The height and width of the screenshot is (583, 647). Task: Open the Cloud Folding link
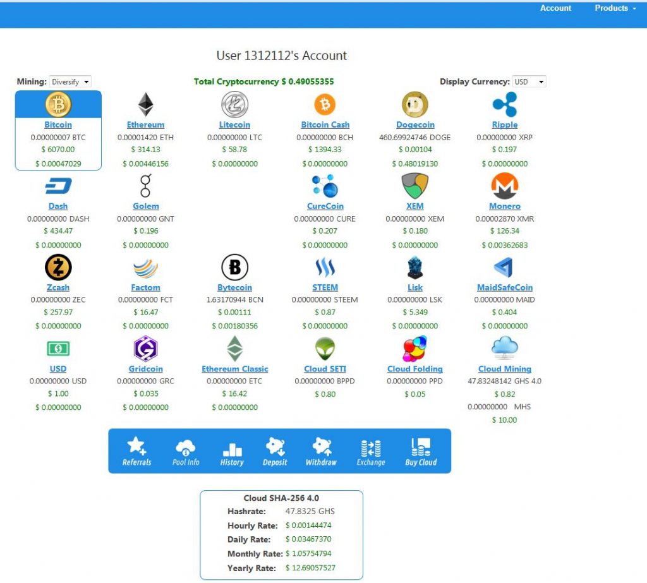[415, 368]
